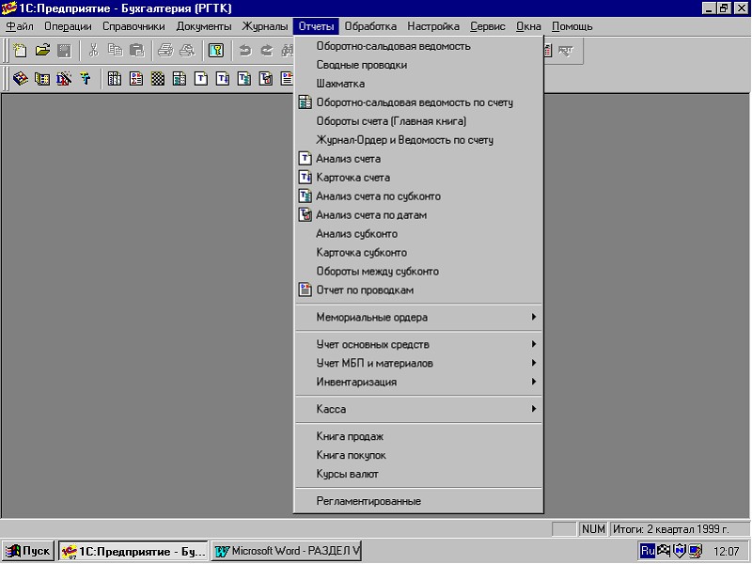Image resolution: width=752 pixels, height=564 pixels.
Task: Click the operations journal icon next to the book
Action: click(x=42, y=78)
